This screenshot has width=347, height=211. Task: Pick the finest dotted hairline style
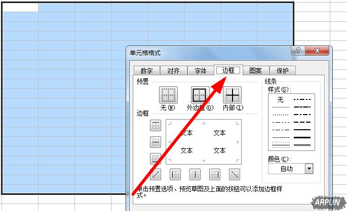tap(281, 107)
